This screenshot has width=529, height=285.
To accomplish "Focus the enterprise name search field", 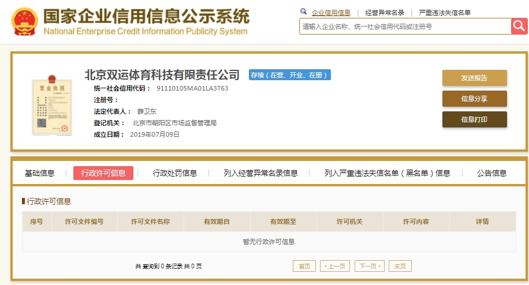I will click(405, 27).
